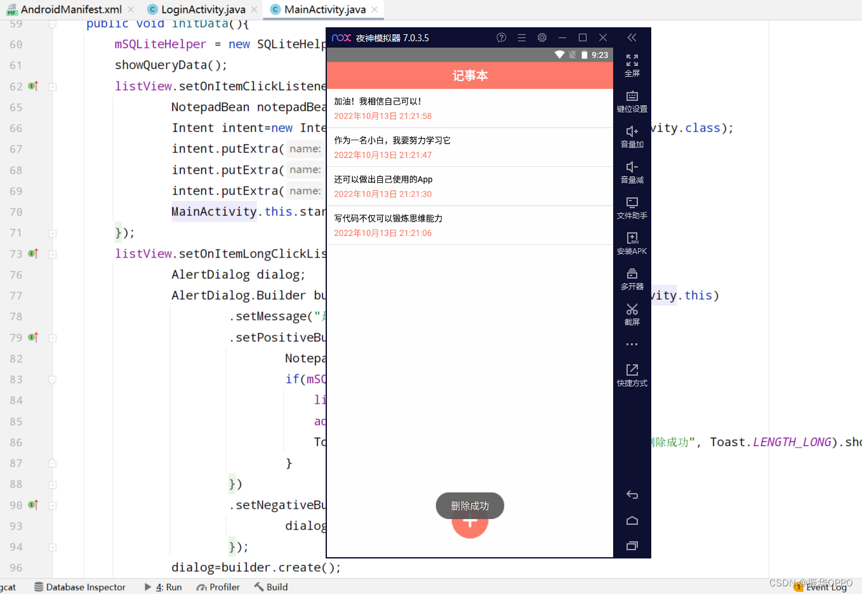Collapse the Nox sidebar with the double-arrow icon
This screenshot has height=594, width=862.
coord(632,37)
